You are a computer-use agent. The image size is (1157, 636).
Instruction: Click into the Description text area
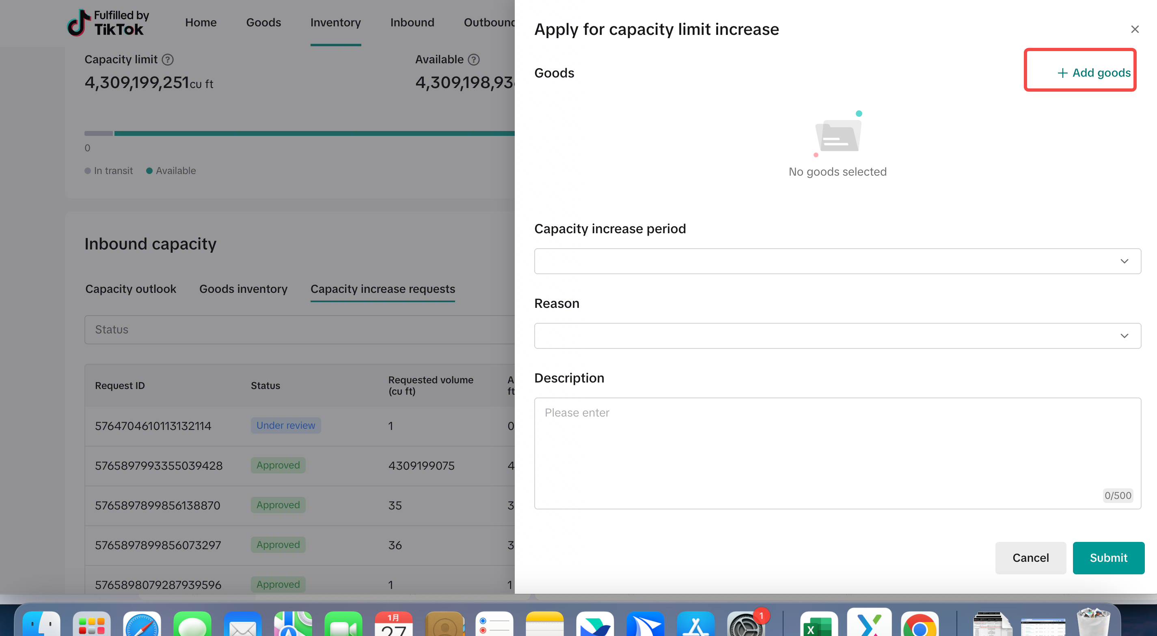(x=837, y=453)
